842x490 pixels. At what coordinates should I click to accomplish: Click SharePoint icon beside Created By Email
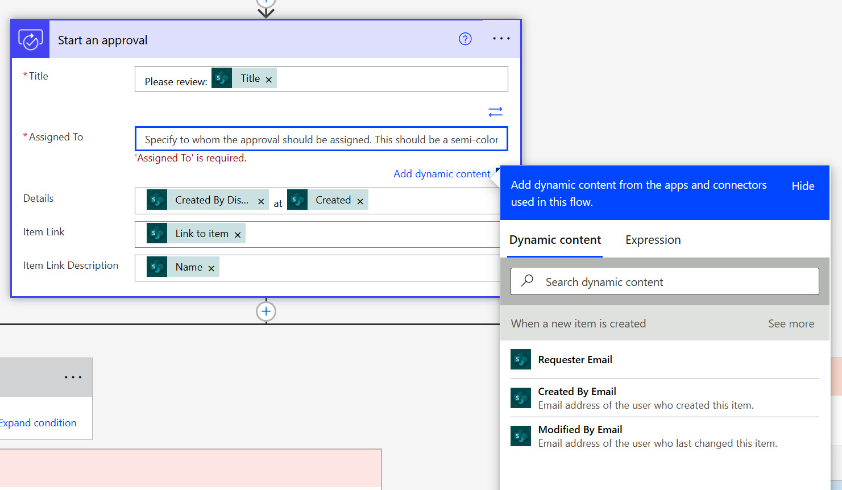click(x=521, y=398)
